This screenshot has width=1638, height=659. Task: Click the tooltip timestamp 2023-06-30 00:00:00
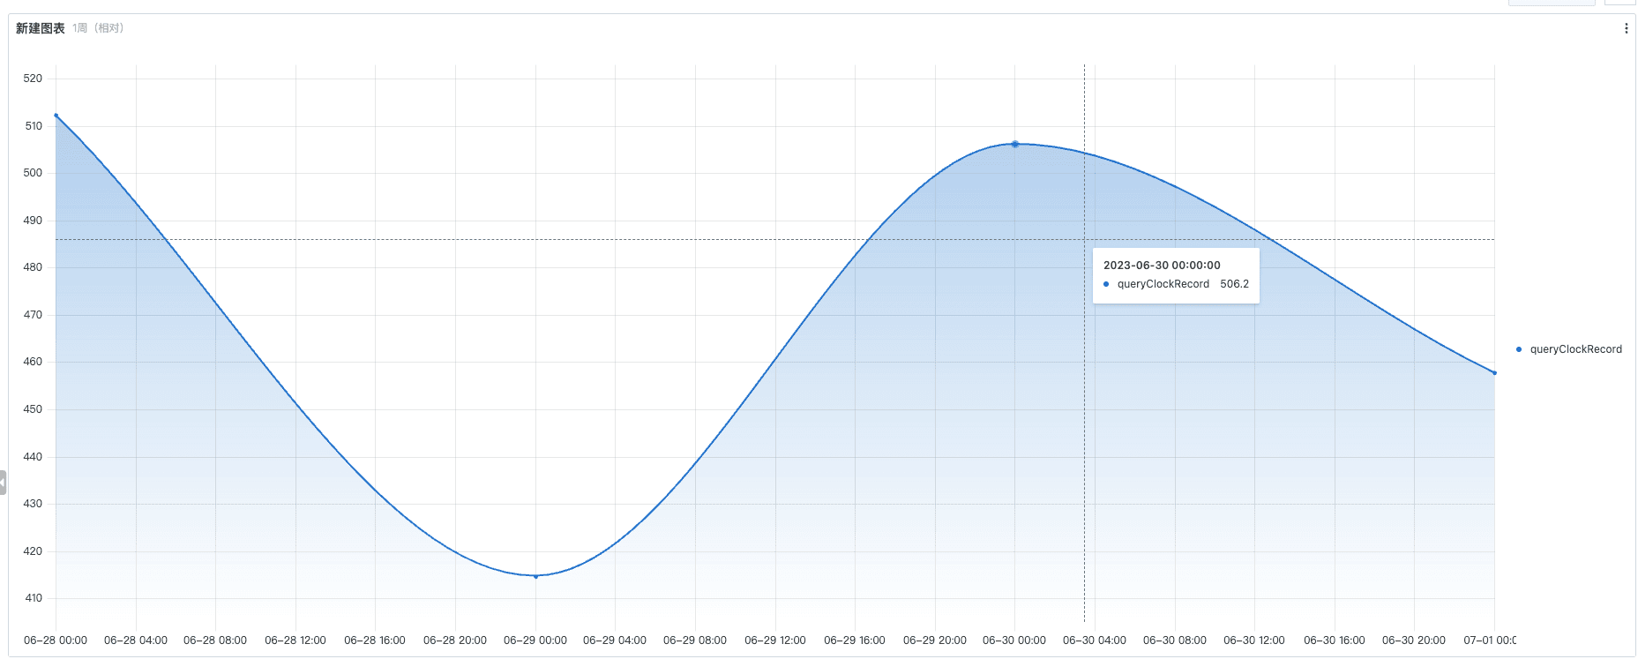(x=1162, y=265)
